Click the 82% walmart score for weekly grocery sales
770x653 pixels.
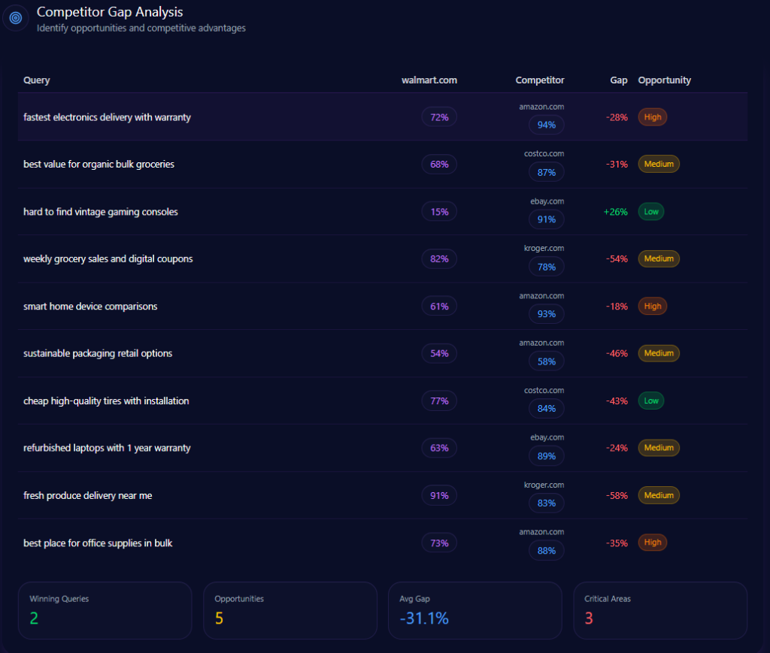point(439,259)
